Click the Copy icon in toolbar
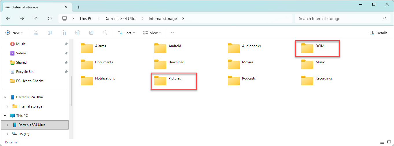Image resolution: width=394 pixels, height=146 pixels. (x=50, y=33)
